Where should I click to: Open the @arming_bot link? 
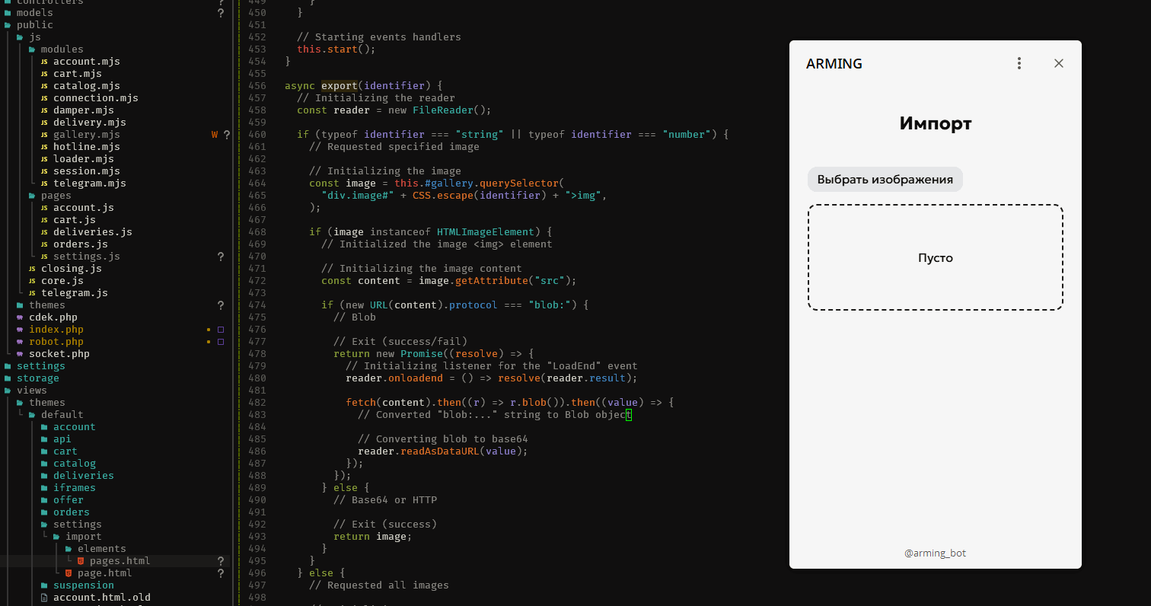pos(935,553)
